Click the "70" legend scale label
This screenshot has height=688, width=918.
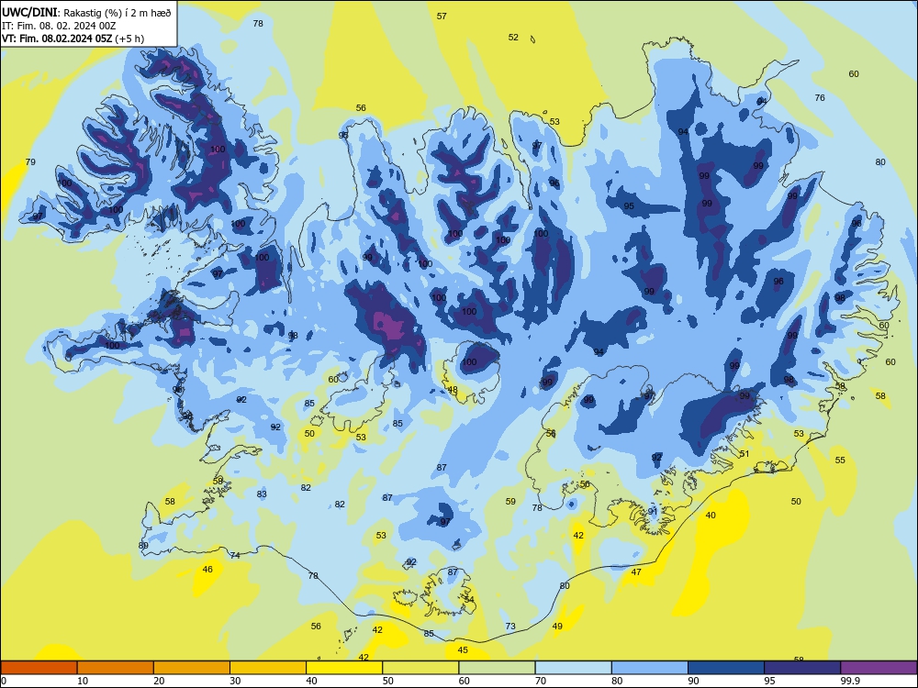pyautogui.click(x=541, y=681)
